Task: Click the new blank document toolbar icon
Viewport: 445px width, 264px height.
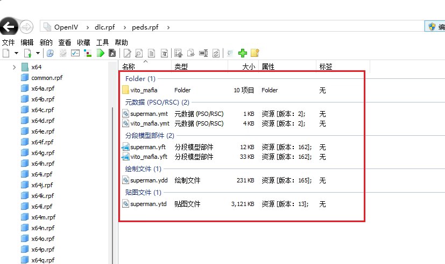Action: (6, 53)
